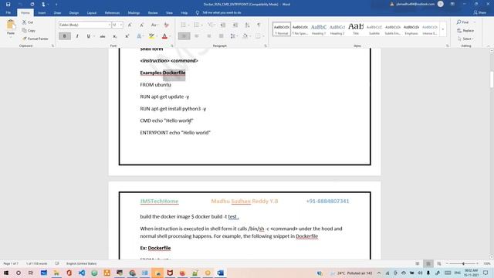
Task: Click the Redo icon in title bar
Action: (32, 4)
